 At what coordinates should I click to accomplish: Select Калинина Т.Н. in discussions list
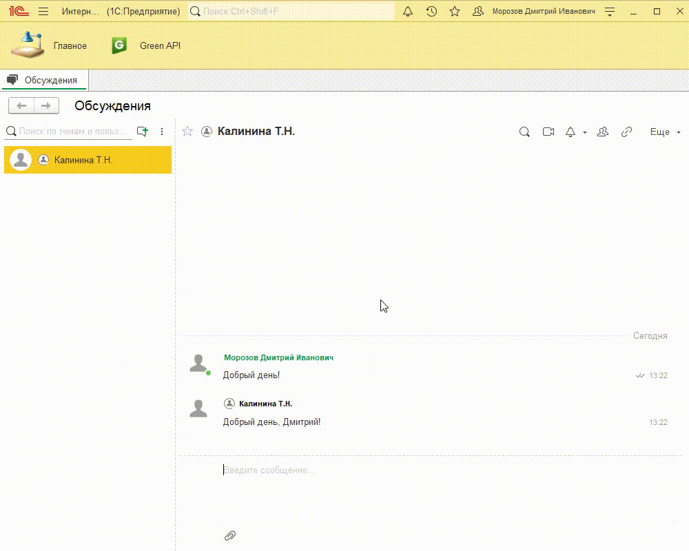(88, 160)
